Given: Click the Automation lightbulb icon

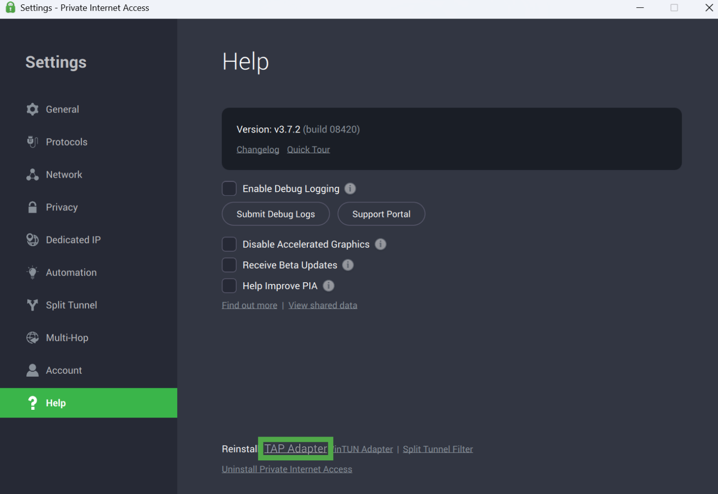Looking at the screenshot, I should pyautogui.click(x=33, y=273).
